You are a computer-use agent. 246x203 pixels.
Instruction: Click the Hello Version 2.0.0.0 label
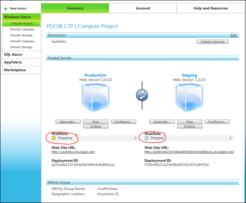tap(95, 80)
